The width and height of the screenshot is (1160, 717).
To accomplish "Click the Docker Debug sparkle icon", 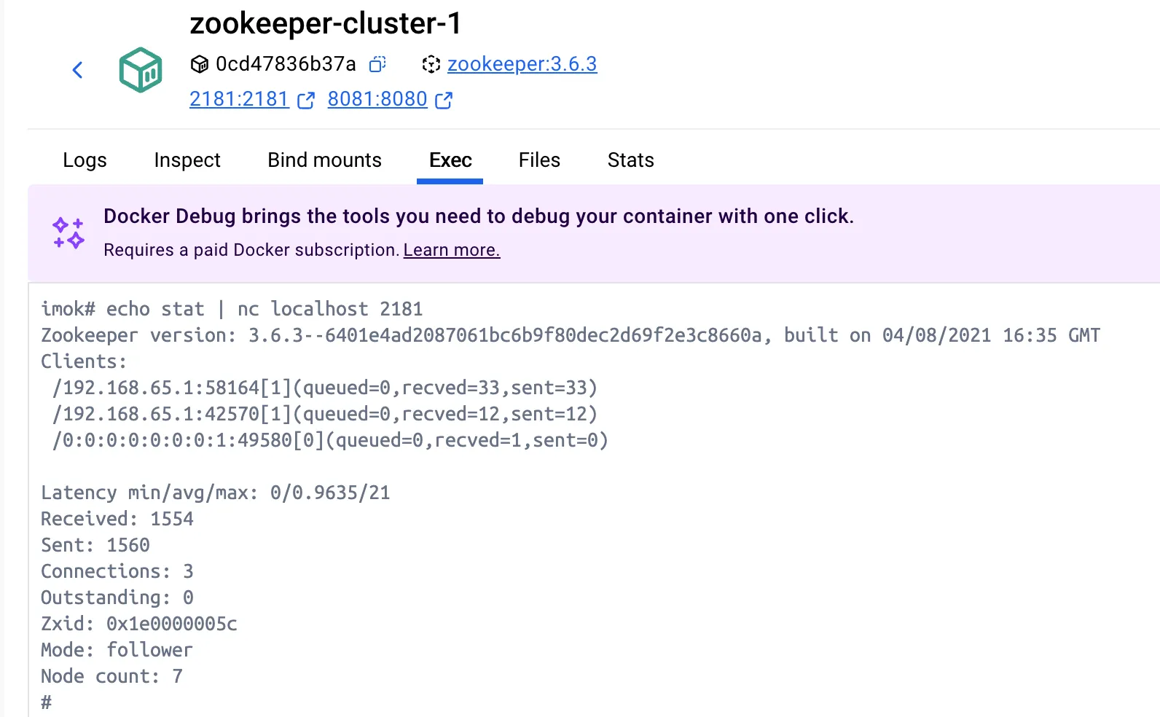I will pyautogui.click(x=68, y=233).
